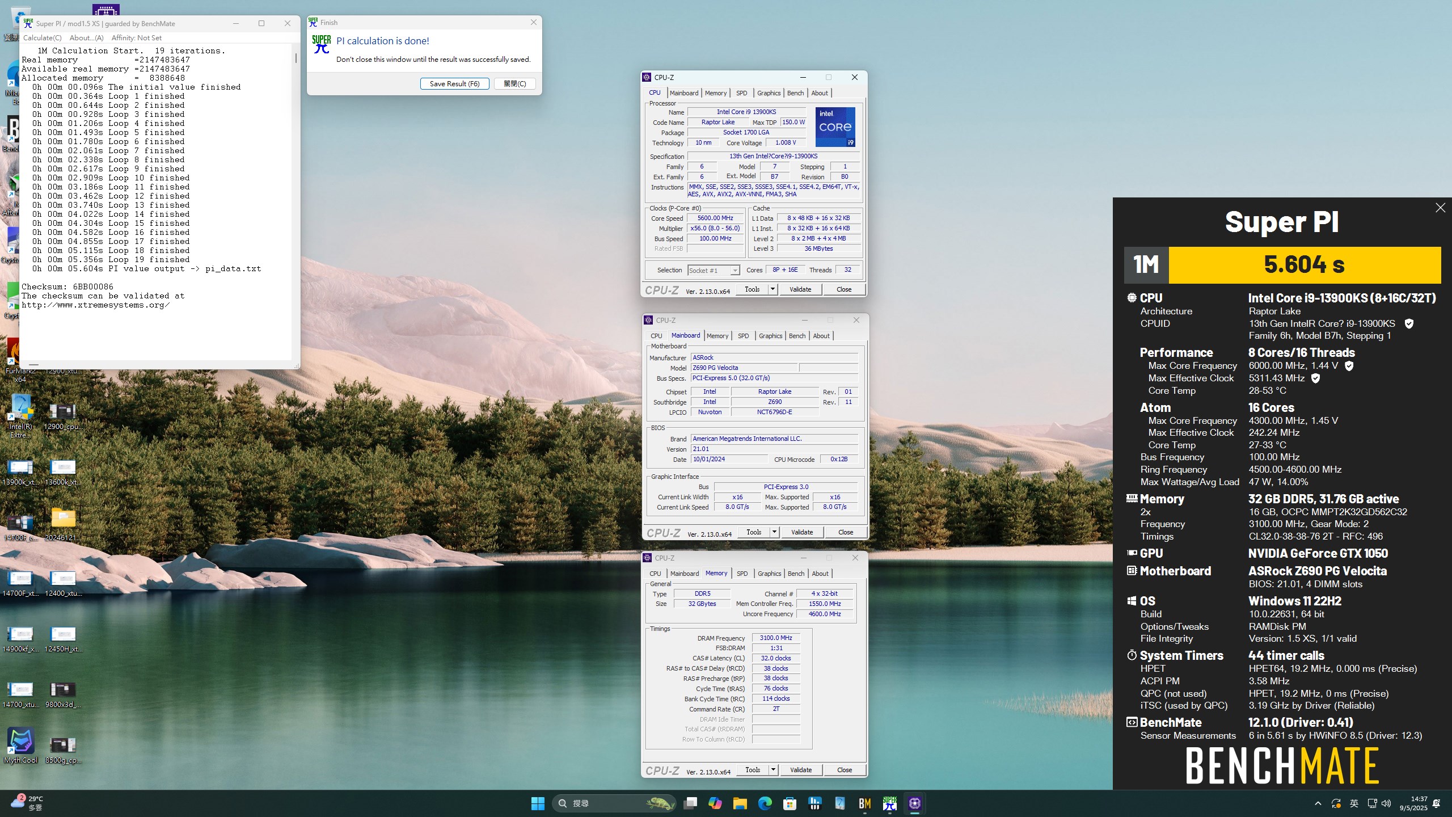
Task: Open Tools dropdown arrow in Memory tab window
Action: click(773, 770)
